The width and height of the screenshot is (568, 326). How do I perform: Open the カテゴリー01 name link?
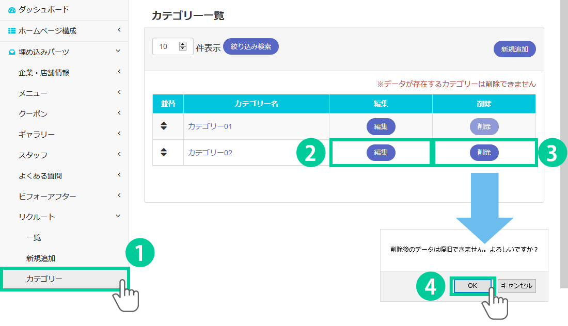210,126
